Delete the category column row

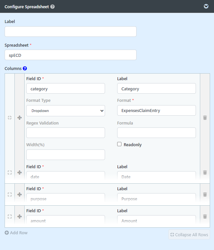(x=205, y=118)
